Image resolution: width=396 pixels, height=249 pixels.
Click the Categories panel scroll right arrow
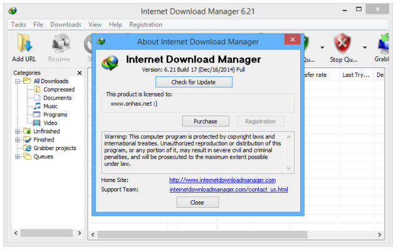click(x=80, y=233)
